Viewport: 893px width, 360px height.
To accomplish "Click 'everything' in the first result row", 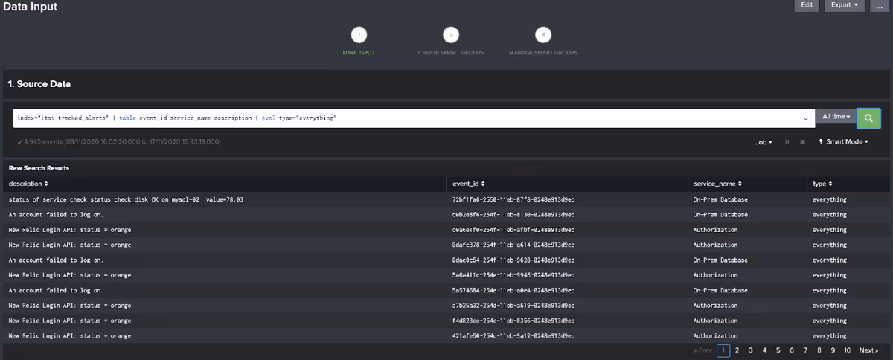I will (829, 199).
